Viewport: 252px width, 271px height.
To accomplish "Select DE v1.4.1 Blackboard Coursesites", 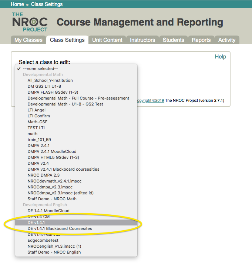I will click(76, 228).
